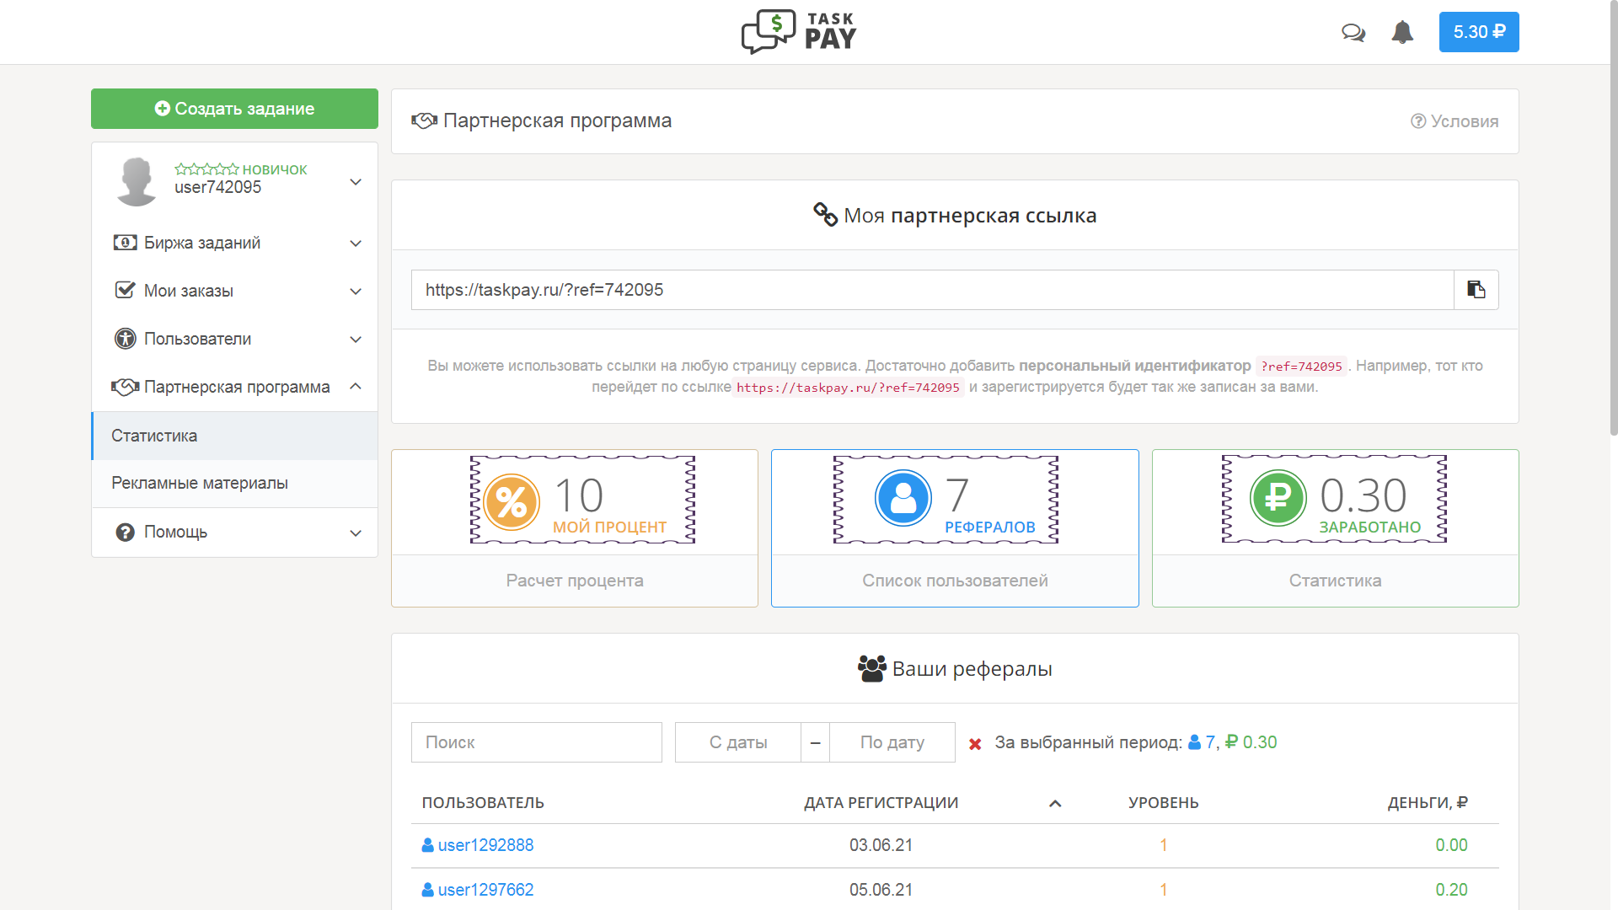Open the Рекламные материалы sidebar item

tap(200, 484)
